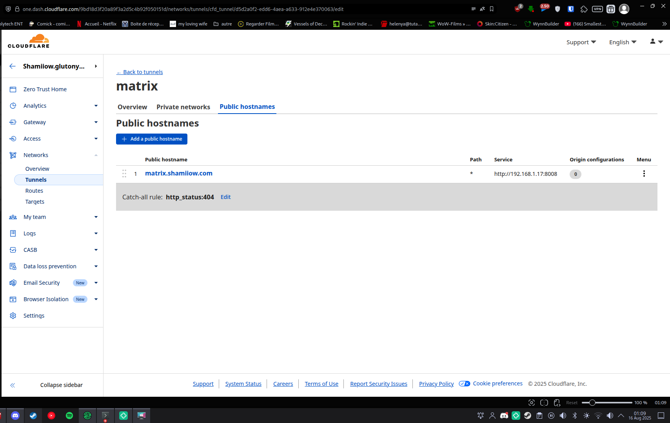
Task: Open Zero Trust Home in sidebar
Action: coord(45,89)
